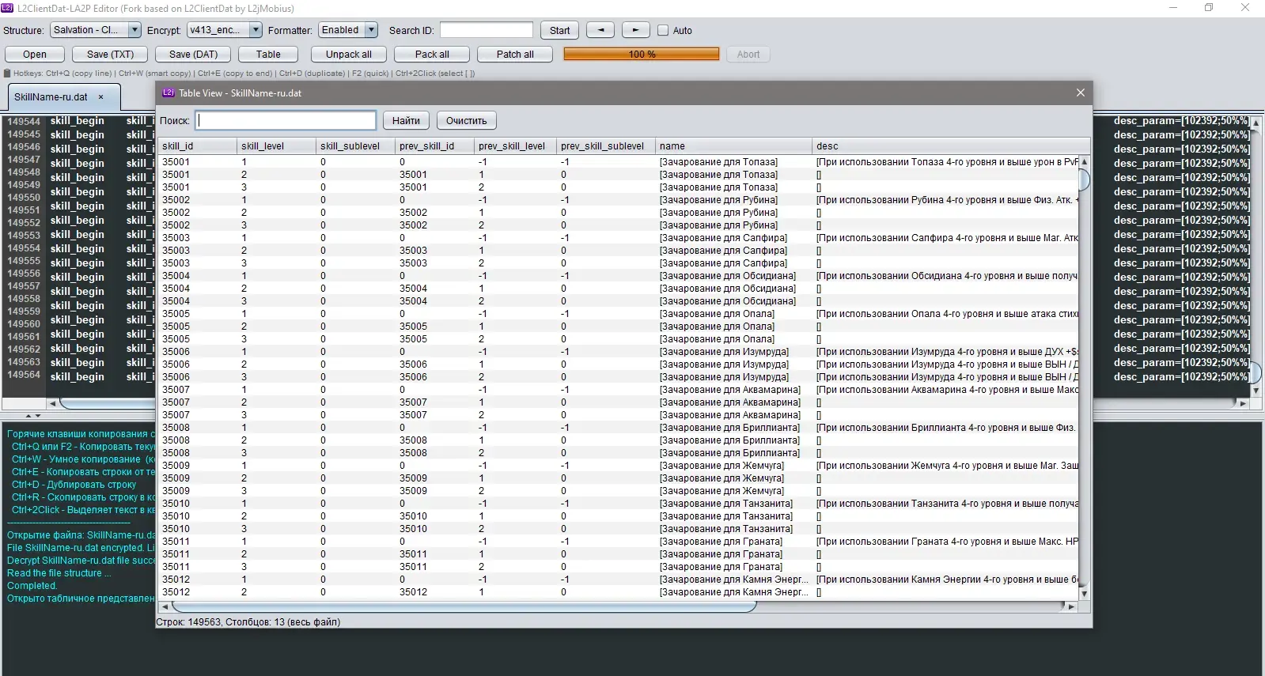
Task: Click editor line number 149544
Action: point(24,121)
